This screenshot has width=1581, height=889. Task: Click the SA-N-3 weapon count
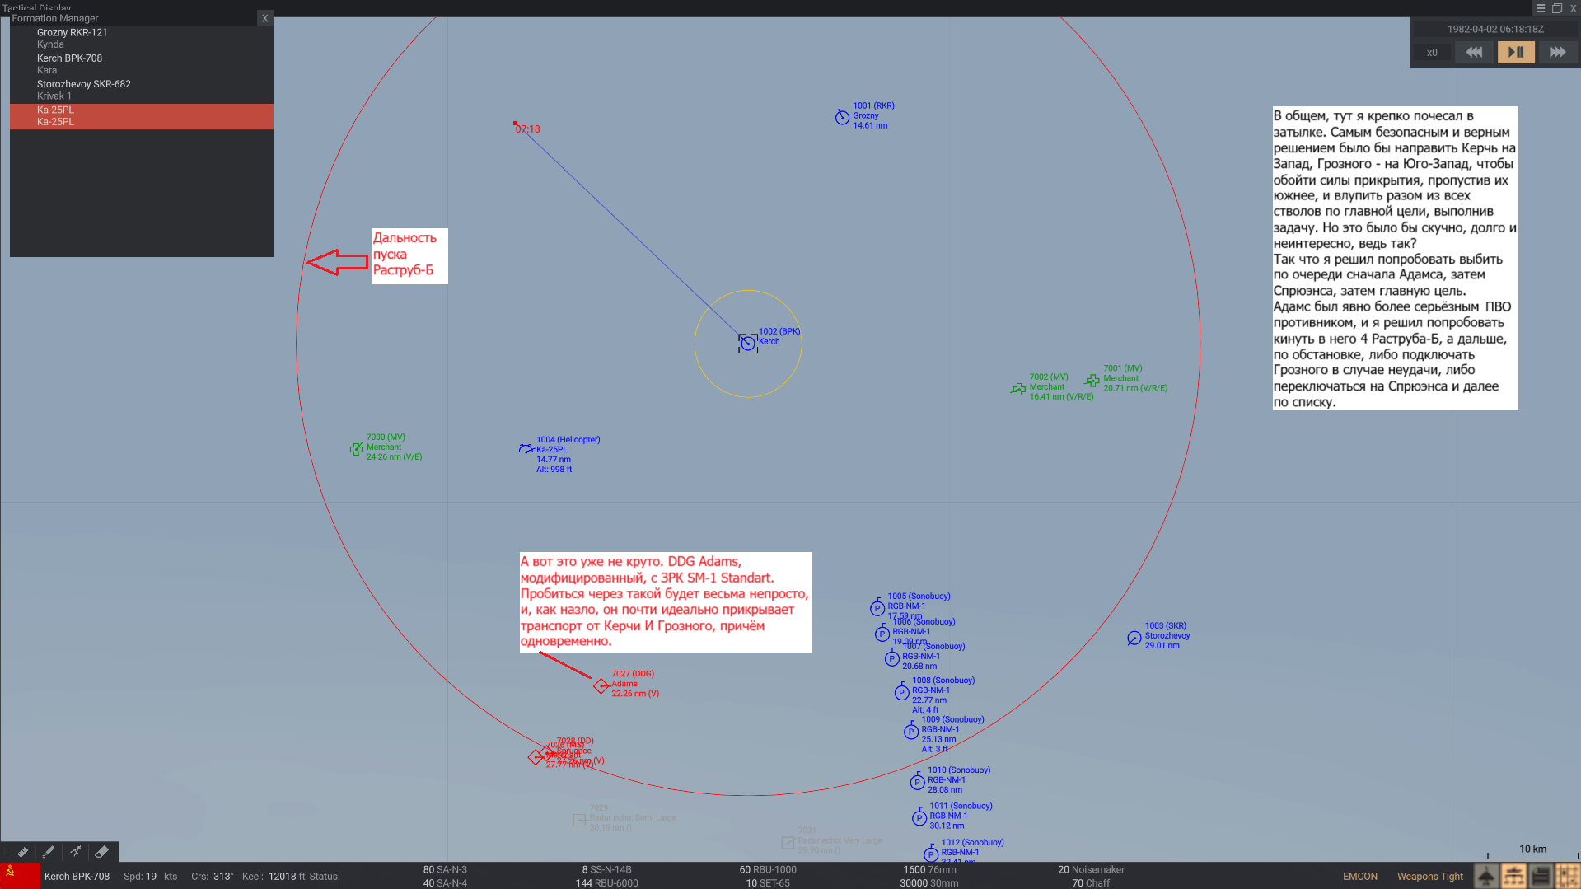pos(445,869)
